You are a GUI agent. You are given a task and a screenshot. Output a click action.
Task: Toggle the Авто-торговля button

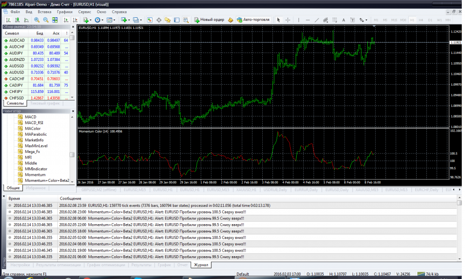[253, 20]
